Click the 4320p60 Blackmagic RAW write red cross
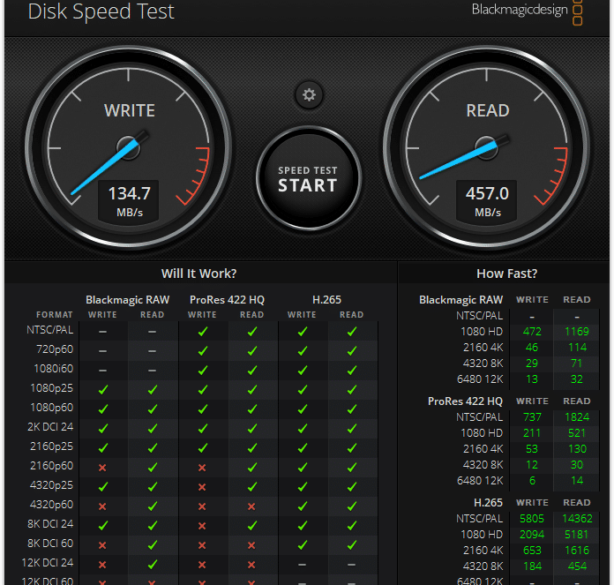This screenshot has width=614, height=585. [102, 506]
